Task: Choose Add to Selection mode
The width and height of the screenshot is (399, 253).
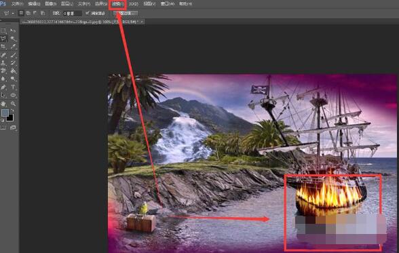Action: click(28, 13)
